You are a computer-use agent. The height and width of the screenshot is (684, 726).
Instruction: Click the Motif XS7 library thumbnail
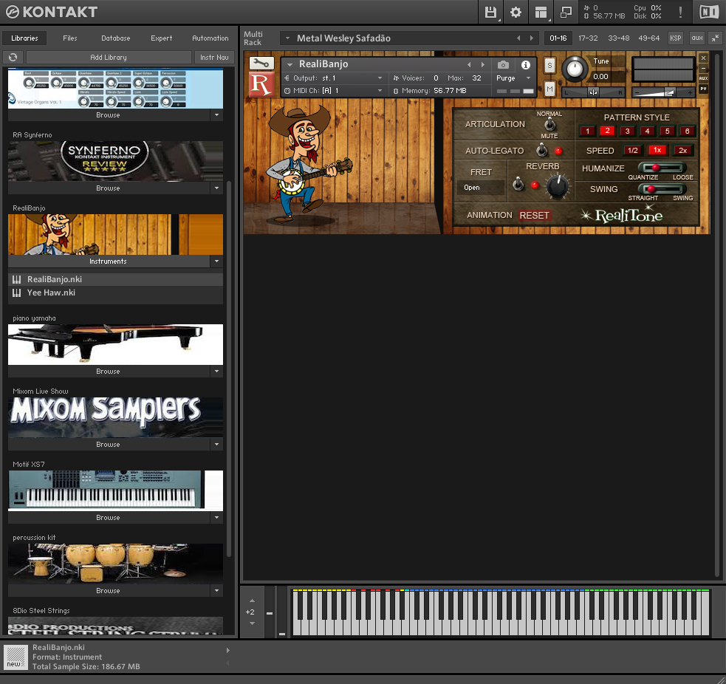coord(115,490)
